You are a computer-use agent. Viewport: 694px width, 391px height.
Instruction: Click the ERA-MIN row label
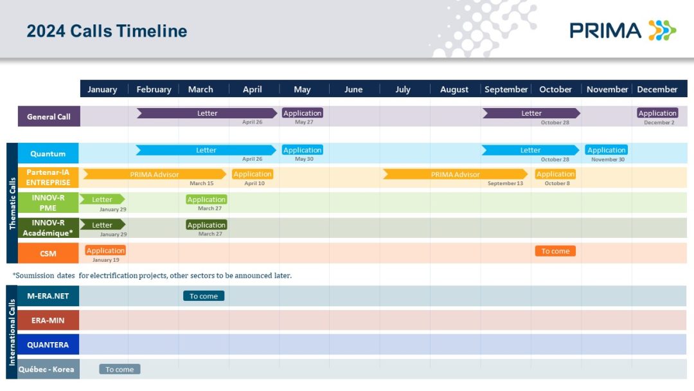49,320
